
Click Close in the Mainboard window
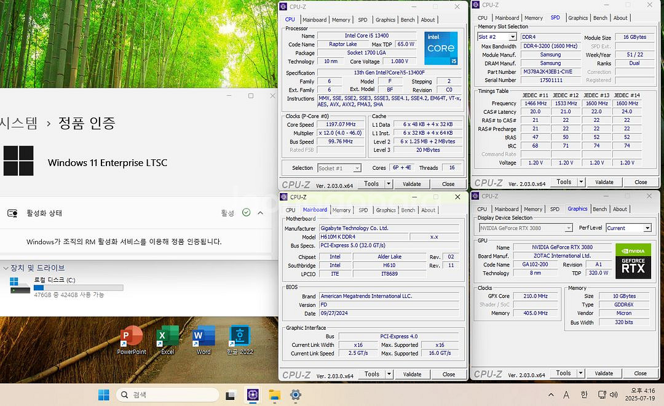point(448,374)
